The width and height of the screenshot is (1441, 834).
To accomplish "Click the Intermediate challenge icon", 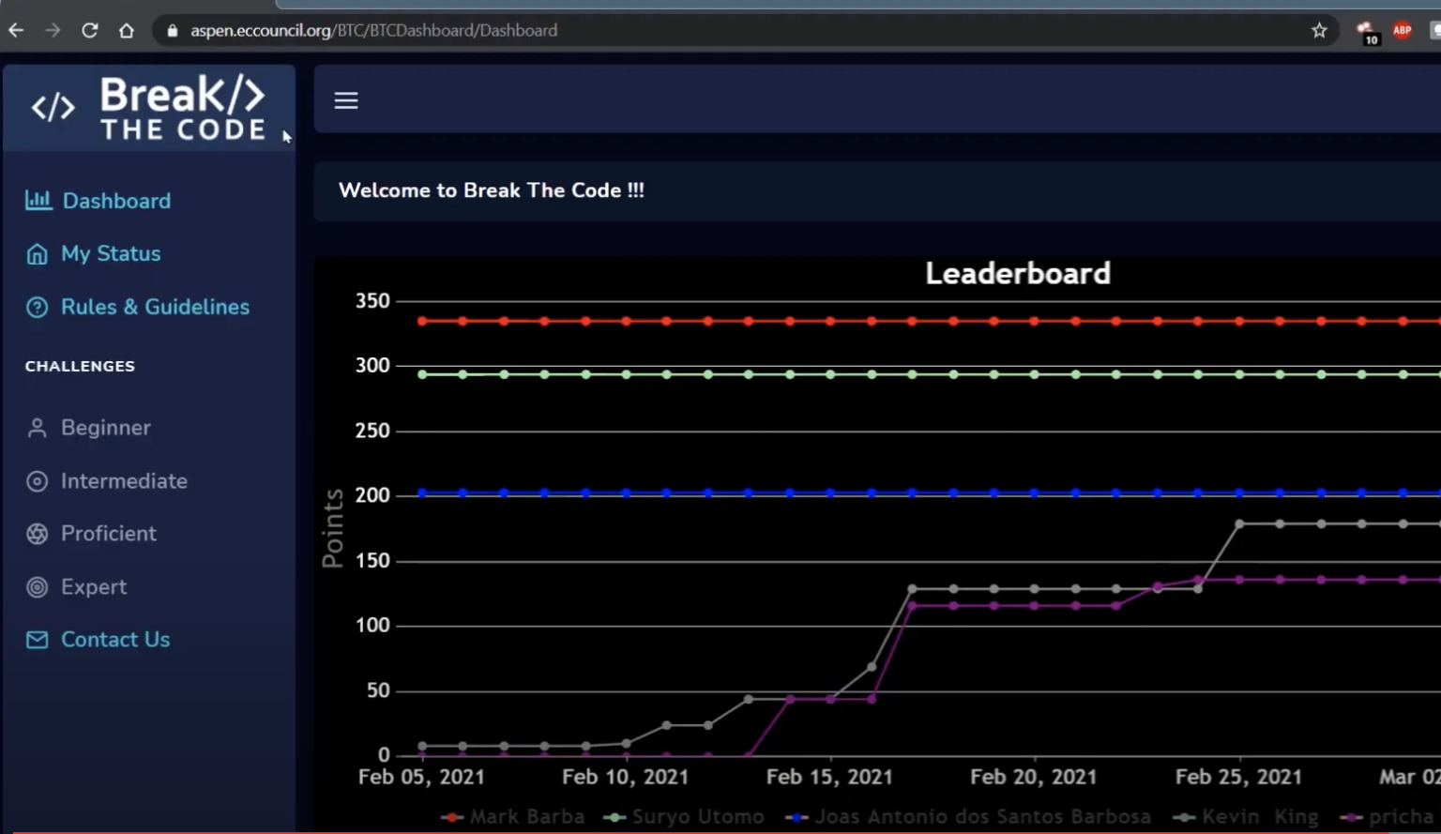I will 37,481.
